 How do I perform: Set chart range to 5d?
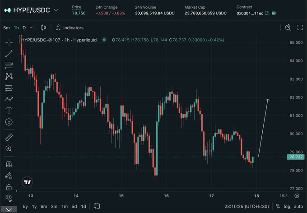pyautogui.click(x=74, y=207)
